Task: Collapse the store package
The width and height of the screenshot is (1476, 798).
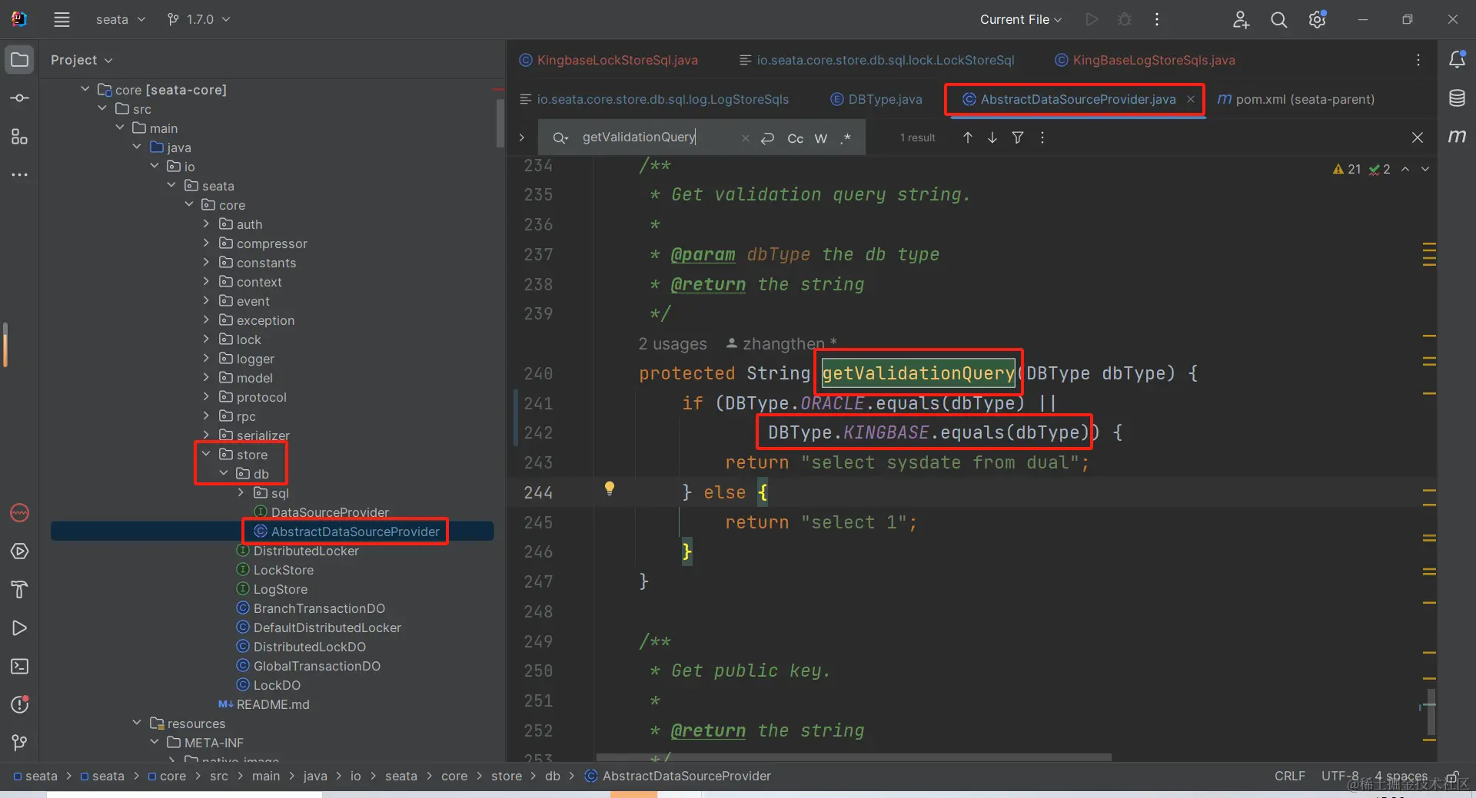Action: tap(206, 454)
